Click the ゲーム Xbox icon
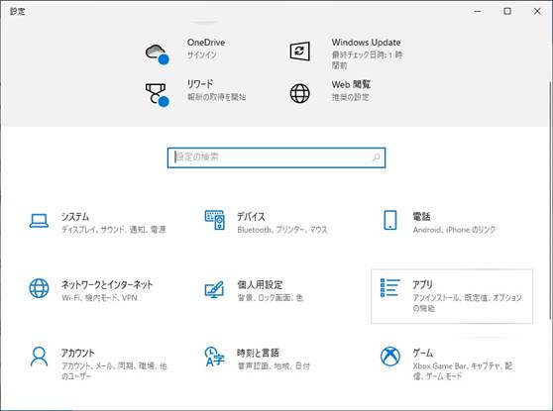553x411 pixels. tap(390, 357)
